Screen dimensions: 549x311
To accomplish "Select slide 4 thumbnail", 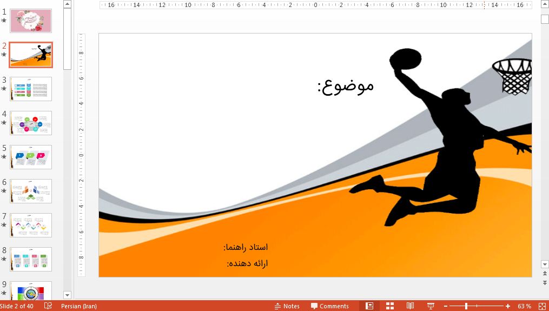I will coord(31,123).
